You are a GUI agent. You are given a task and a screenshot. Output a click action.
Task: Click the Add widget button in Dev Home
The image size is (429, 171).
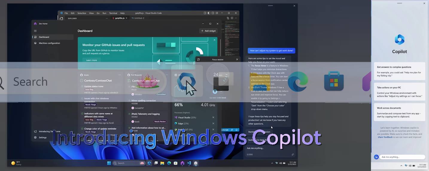208,31
